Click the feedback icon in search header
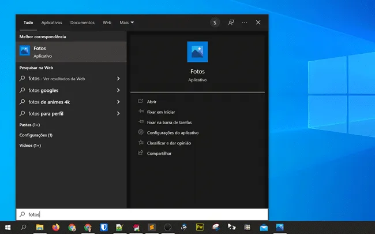Image resolution: width=375 pixels, height=234 pixels. 231,23
